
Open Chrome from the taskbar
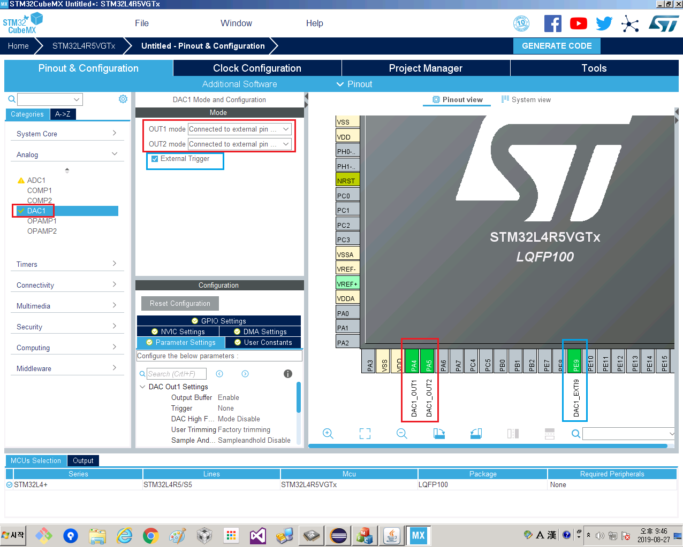[151, 535]
